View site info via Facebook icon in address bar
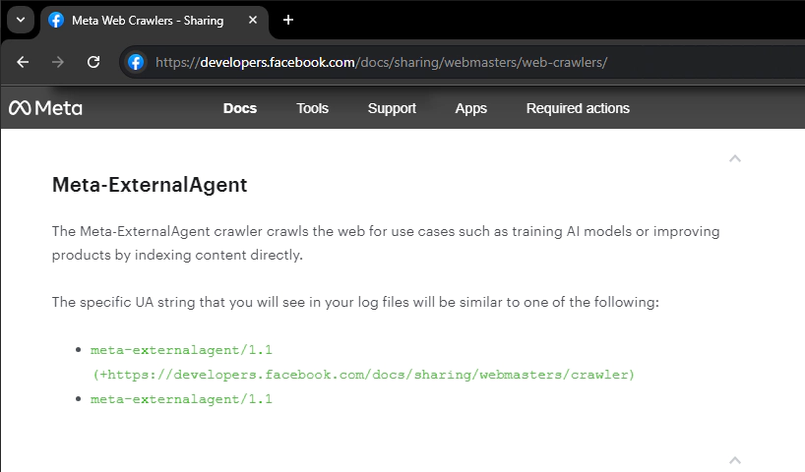This screenshot has height=472, width=805. pos(137,62)
